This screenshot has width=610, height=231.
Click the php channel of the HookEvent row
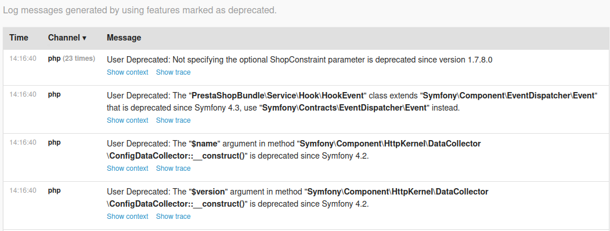pos(55,94)
